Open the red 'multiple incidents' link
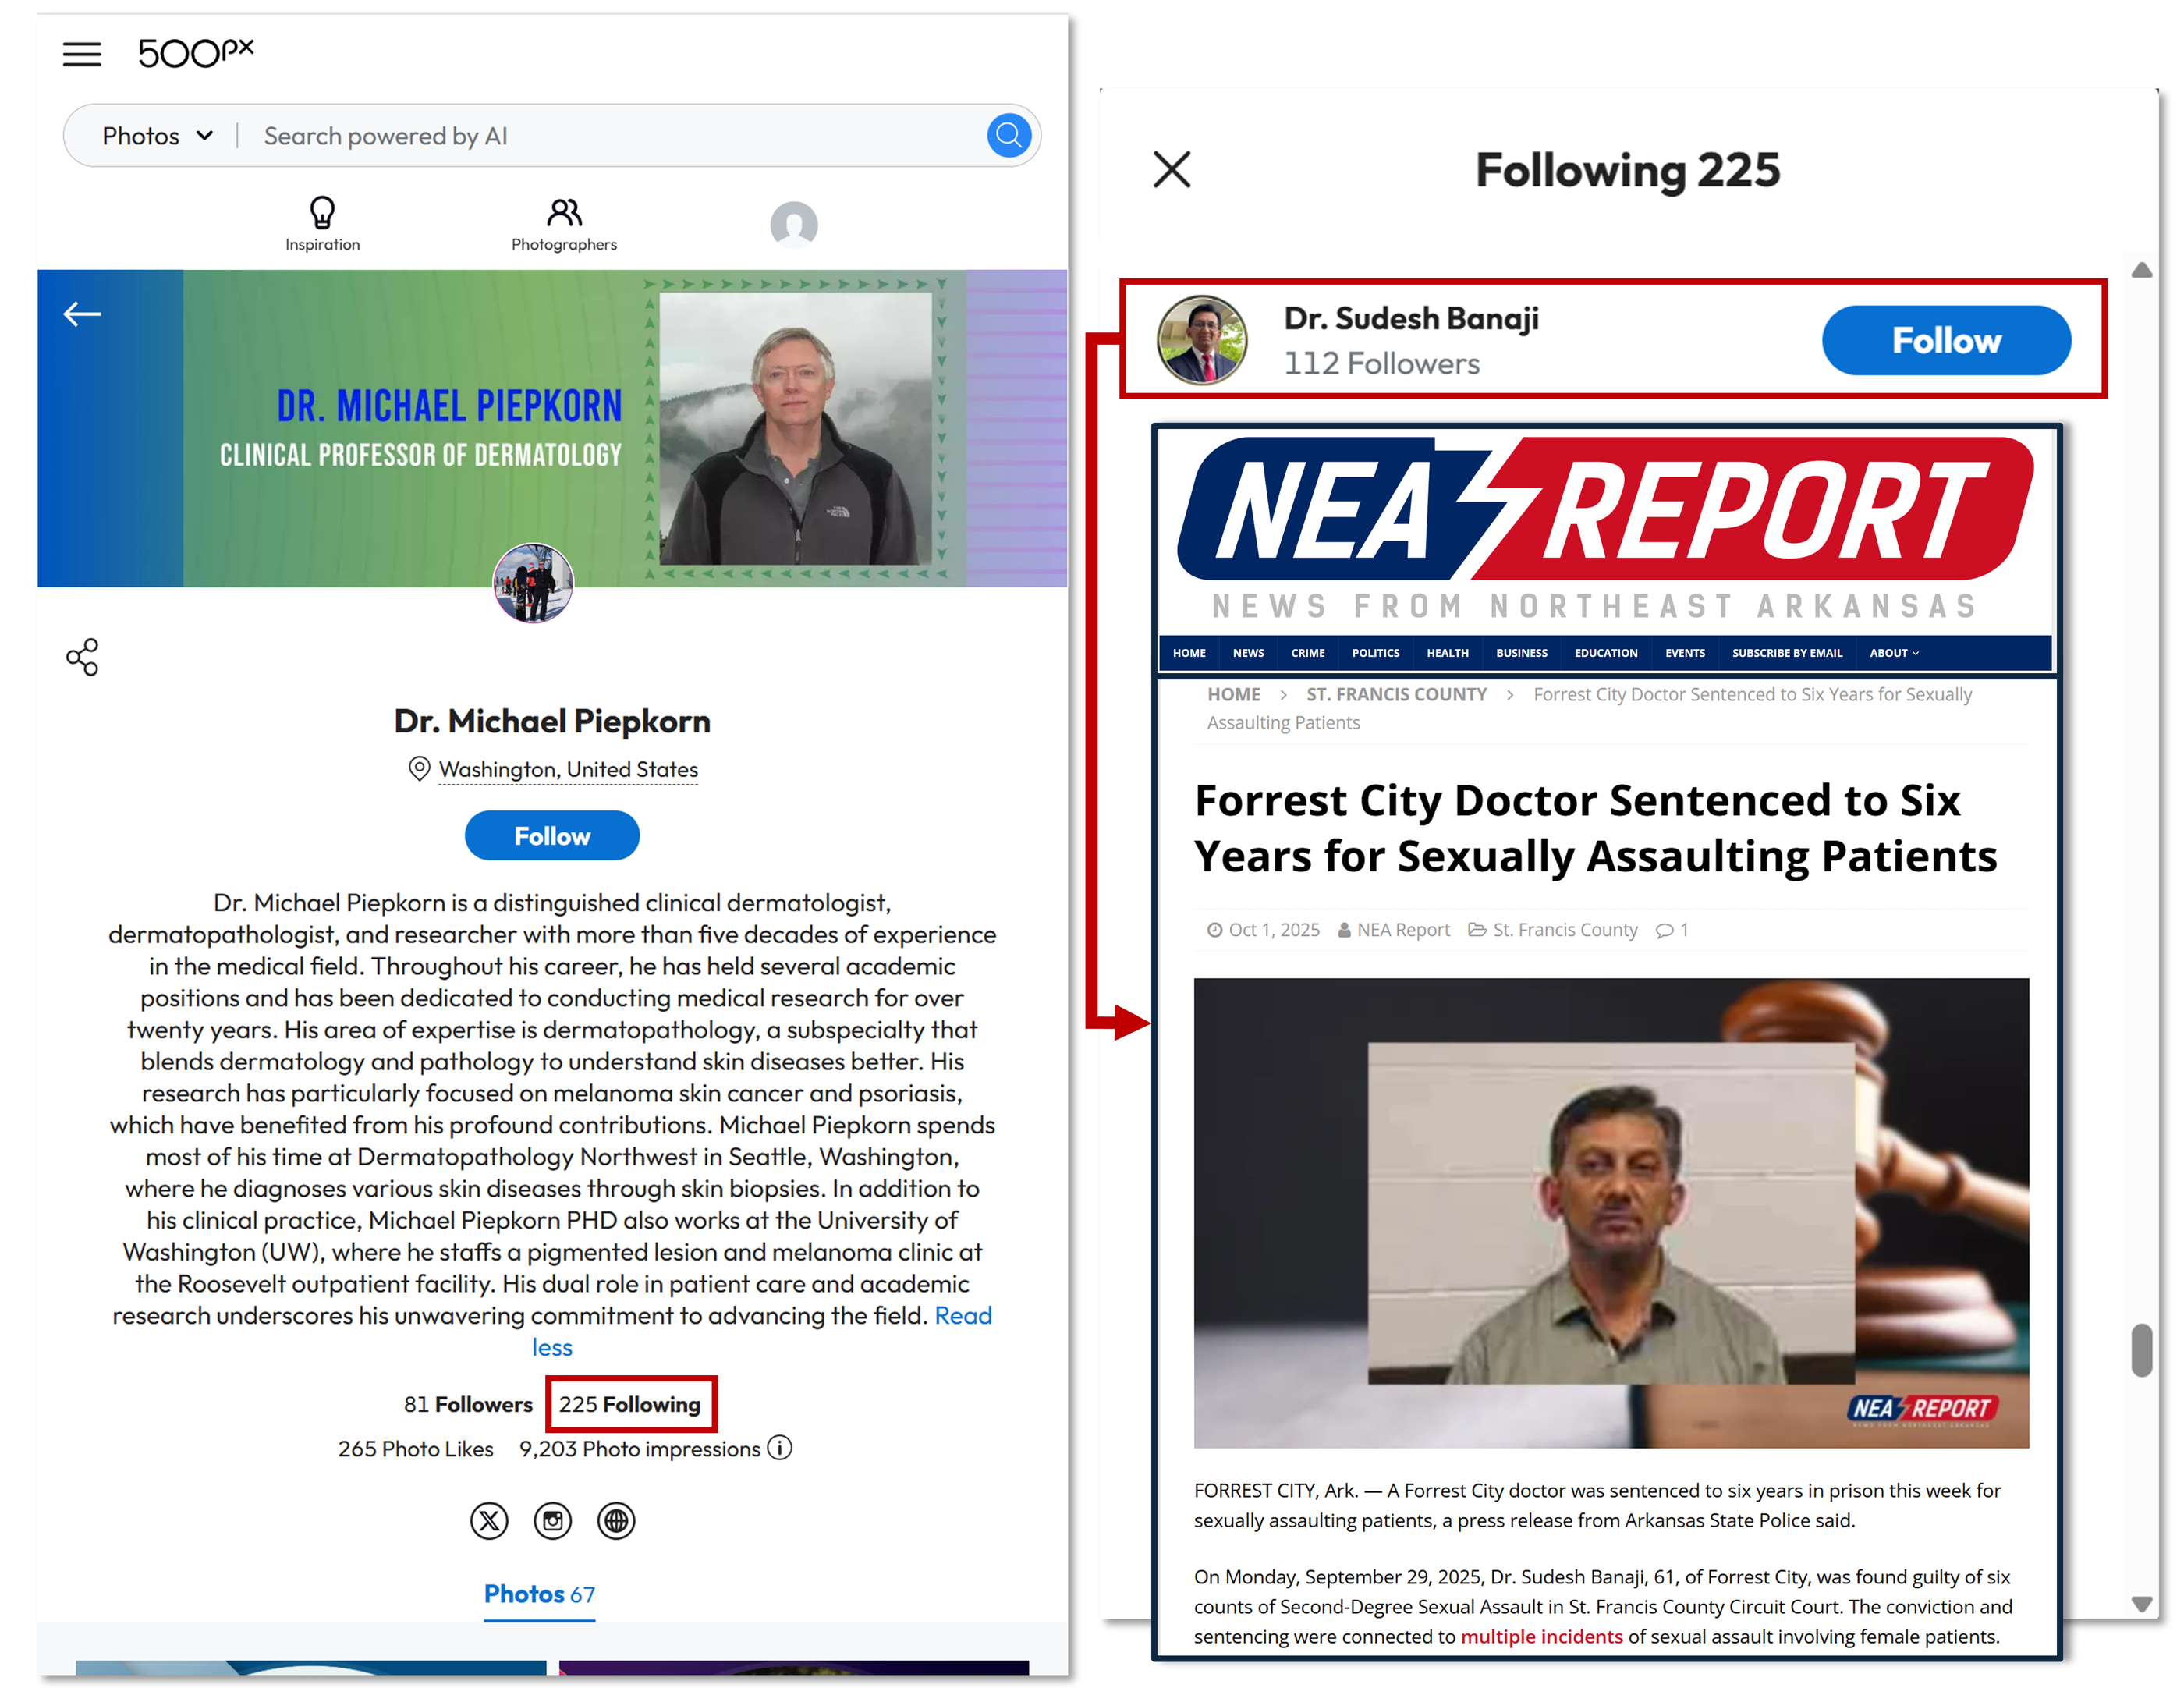Screen dimensions: 2184x1688 pos(1541,1637)
